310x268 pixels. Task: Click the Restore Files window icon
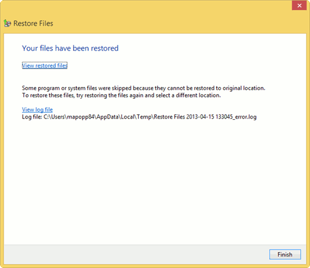point(7,23)
